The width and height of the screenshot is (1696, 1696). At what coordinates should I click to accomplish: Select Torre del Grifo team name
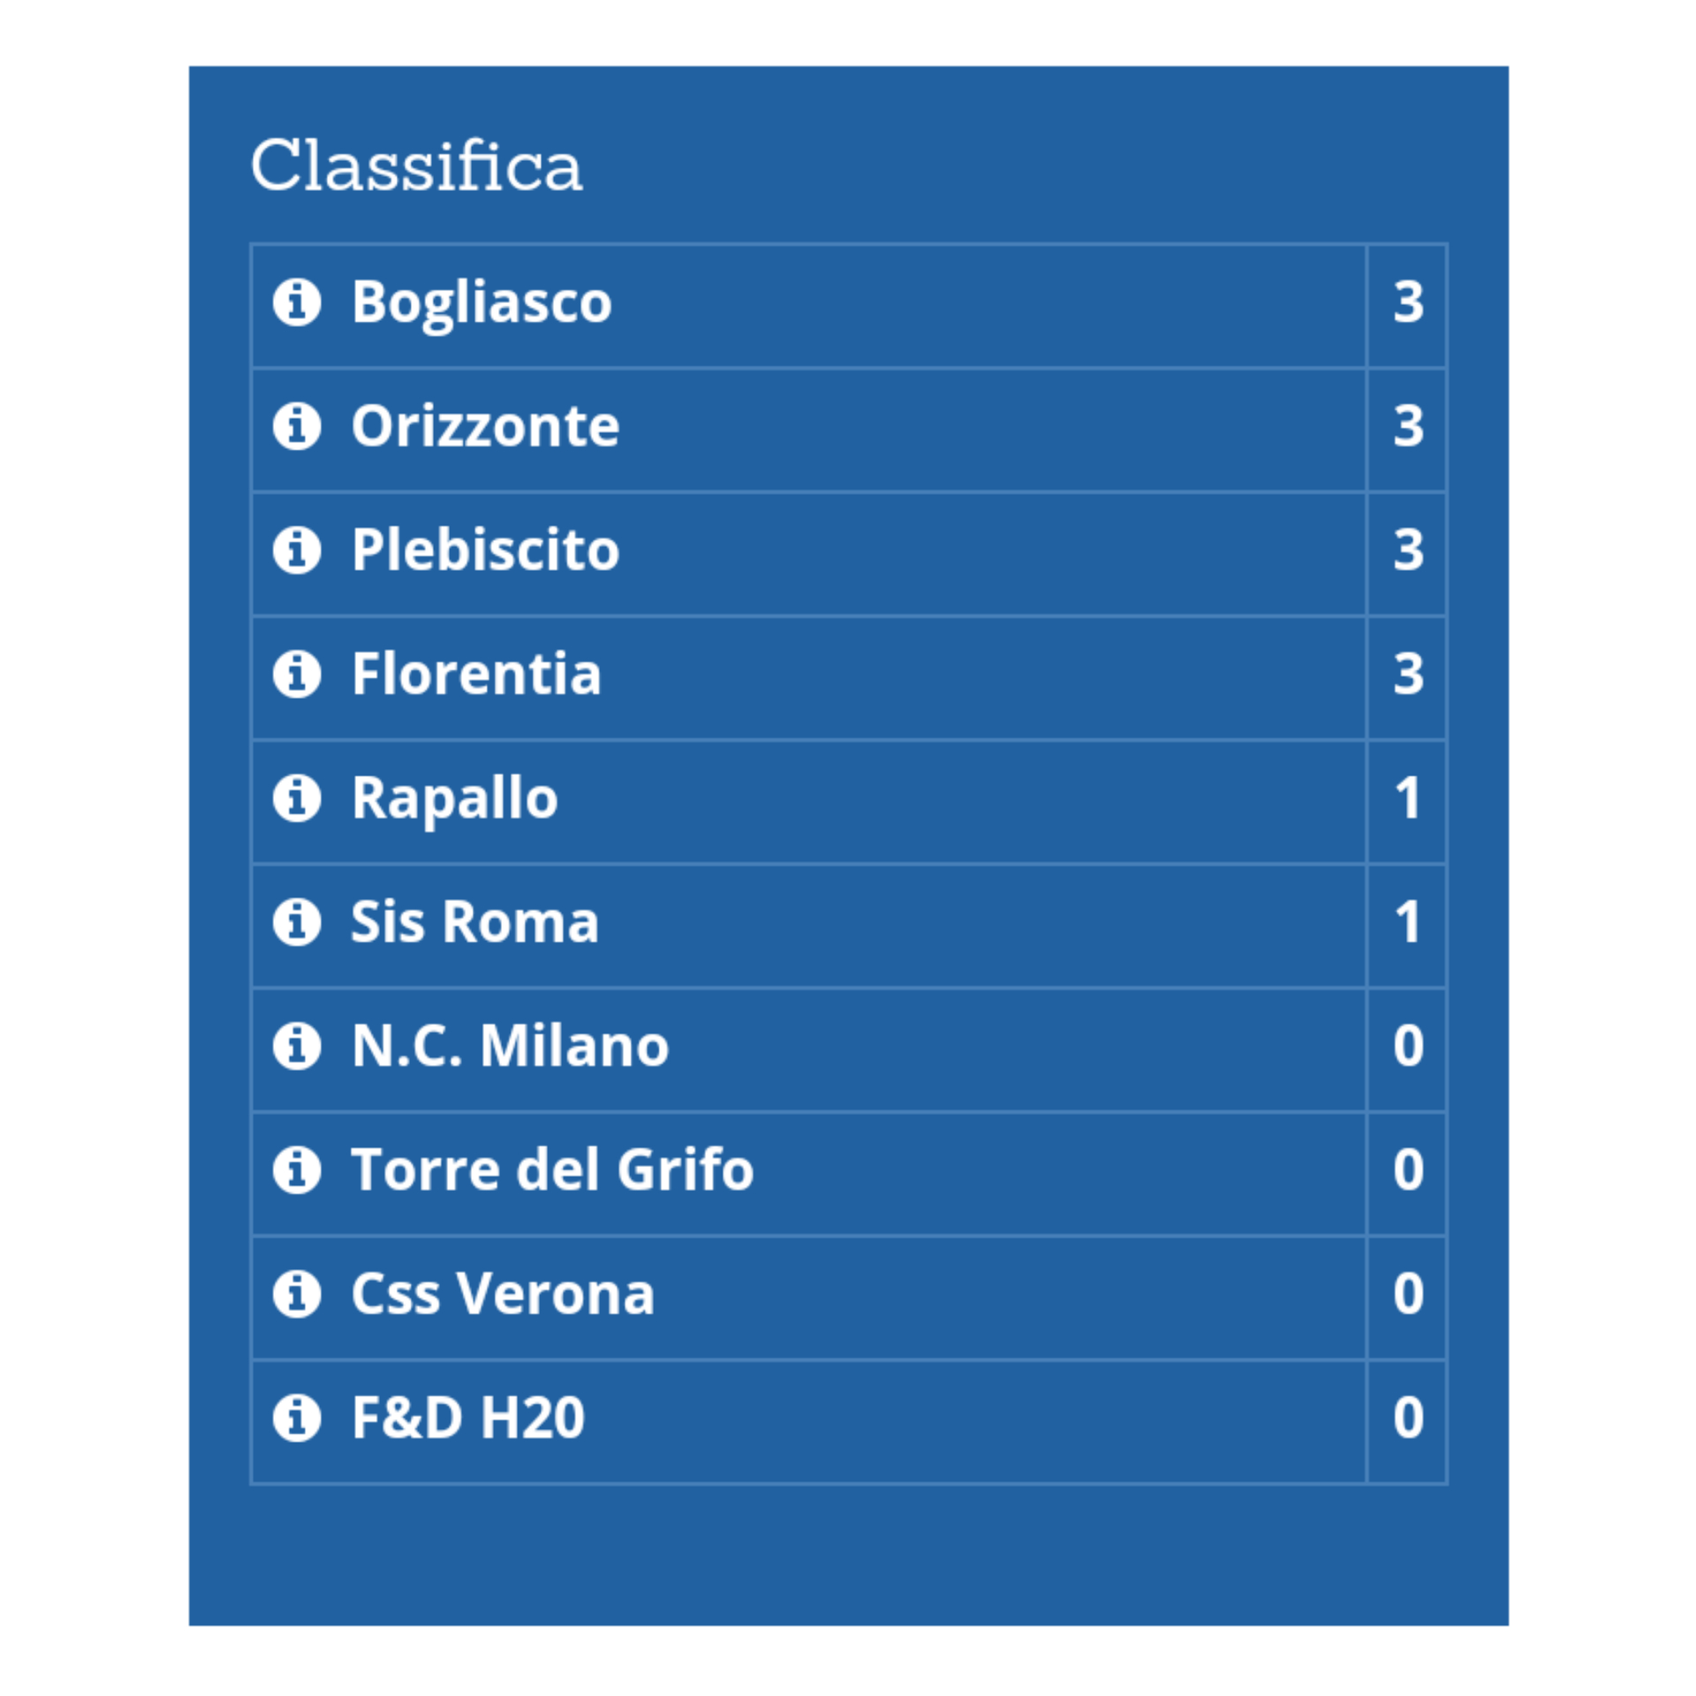552,1170
